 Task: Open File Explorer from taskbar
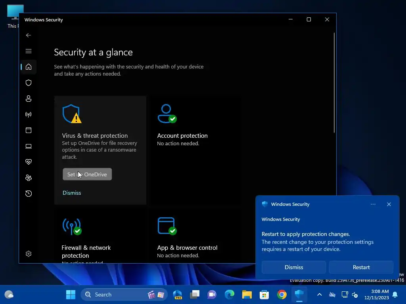(x=247, y=294)
